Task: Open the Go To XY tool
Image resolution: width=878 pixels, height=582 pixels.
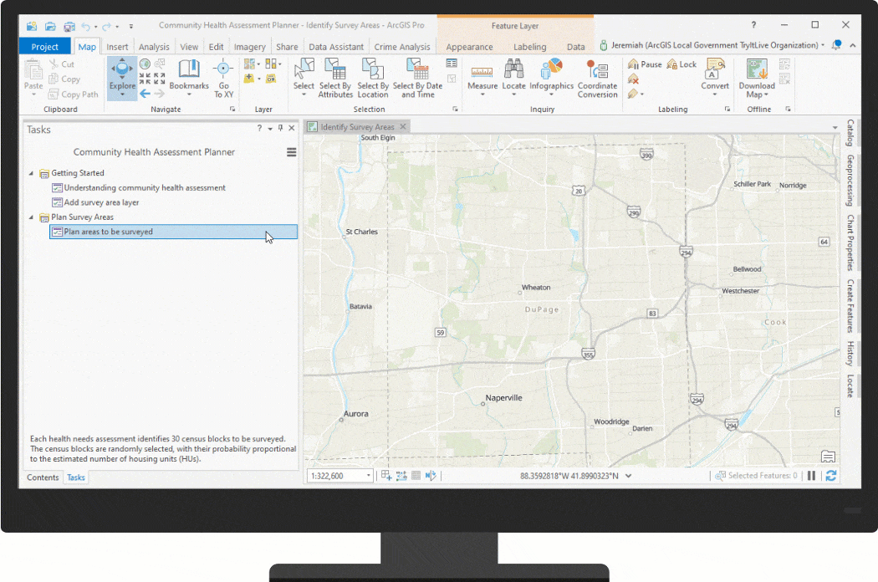Action: coord(223,77)
